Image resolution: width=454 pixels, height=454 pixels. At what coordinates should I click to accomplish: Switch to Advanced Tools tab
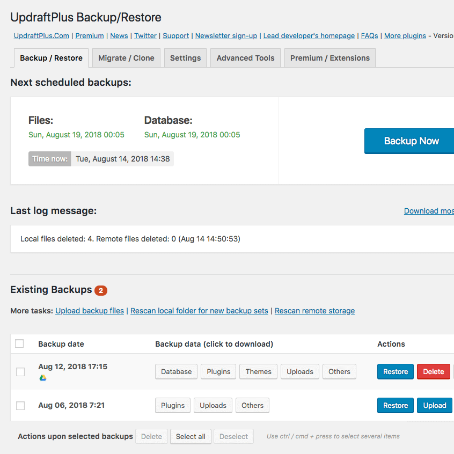(246, 58)
